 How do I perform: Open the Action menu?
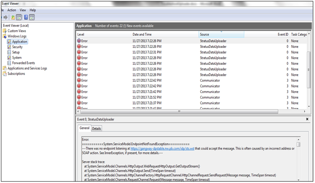point(12,10)
